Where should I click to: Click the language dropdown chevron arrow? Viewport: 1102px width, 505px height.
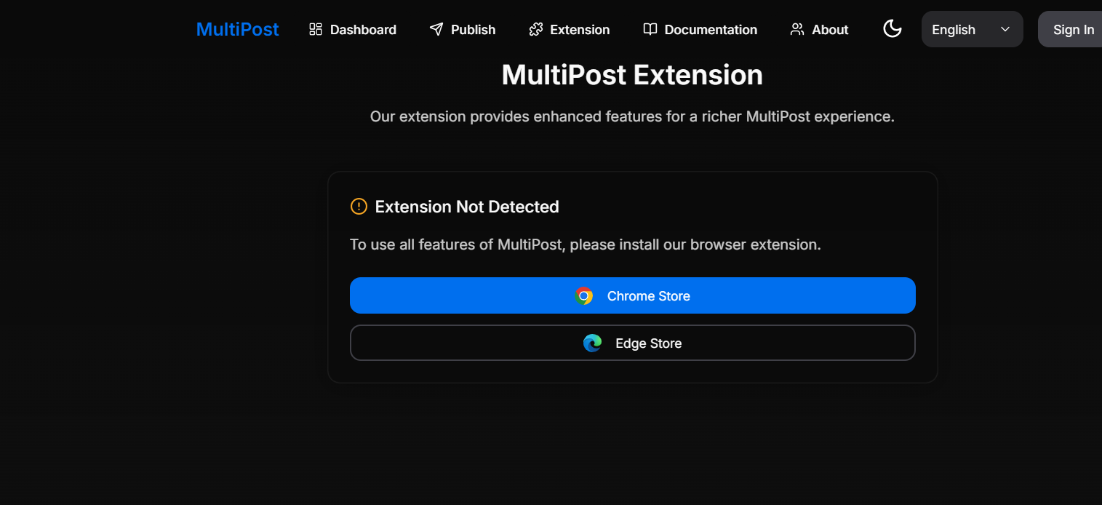click(x=1005, y=29)
